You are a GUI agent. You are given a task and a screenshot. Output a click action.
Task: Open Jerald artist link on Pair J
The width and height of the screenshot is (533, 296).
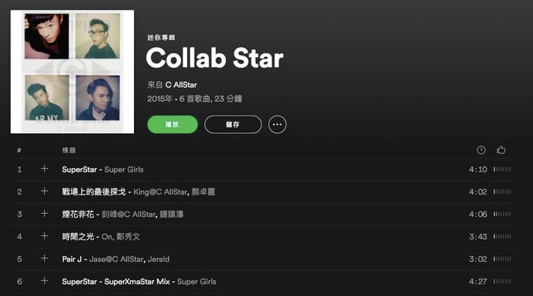pyautogui.click(x=158, y=259)
